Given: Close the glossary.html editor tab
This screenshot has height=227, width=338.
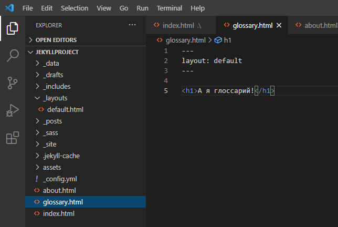Looking at the screenshot, I should (279, 25).
